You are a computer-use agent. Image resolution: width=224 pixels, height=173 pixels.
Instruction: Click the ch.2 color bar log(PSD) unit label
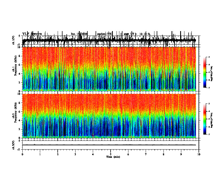click(x=212, y=120)
